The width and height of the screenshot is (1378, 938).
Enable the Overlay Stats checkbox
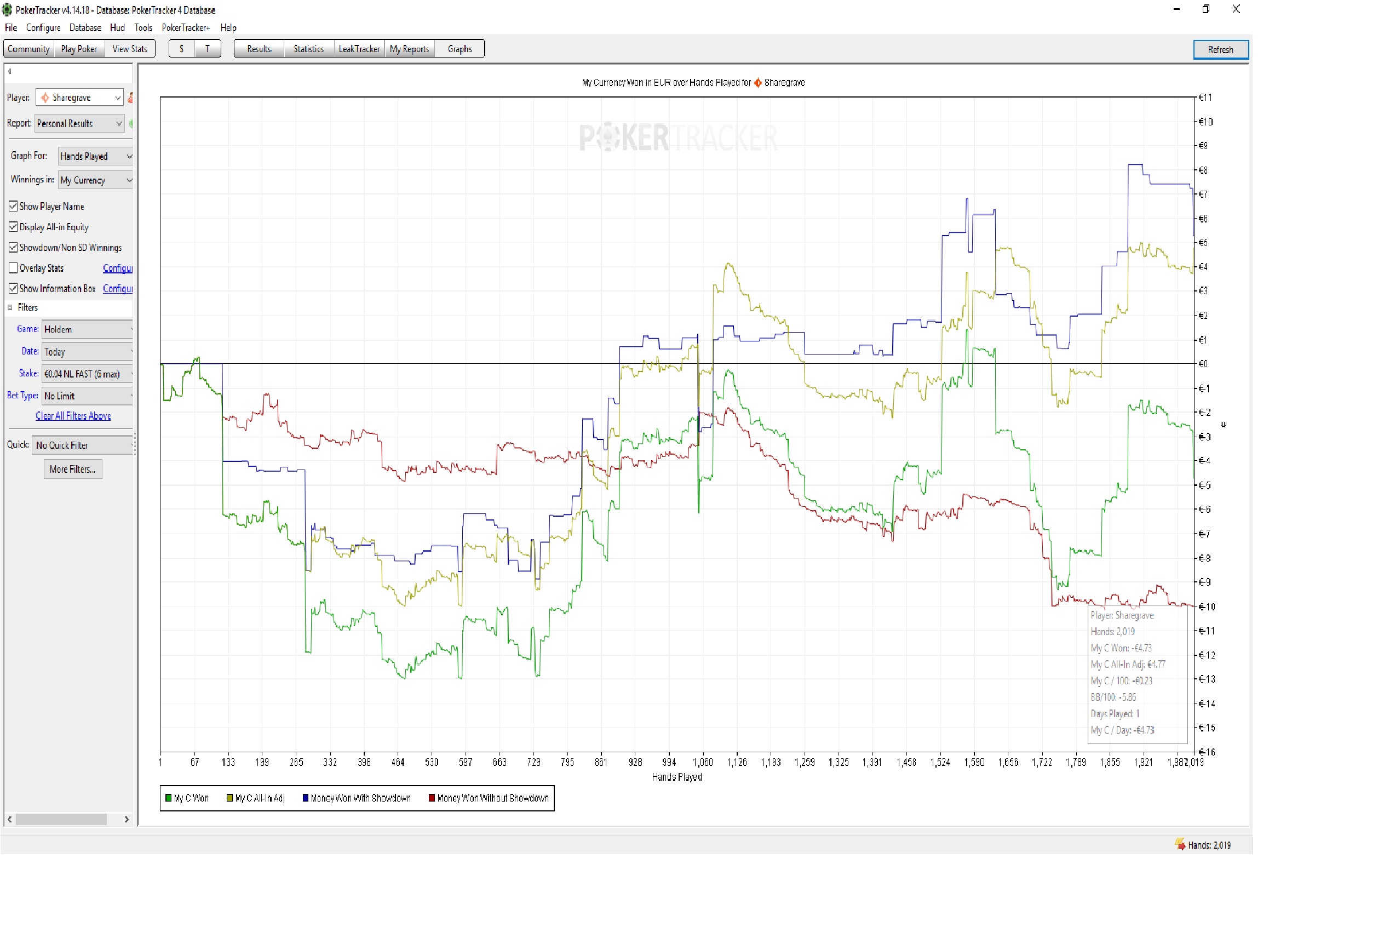point(13,267)
